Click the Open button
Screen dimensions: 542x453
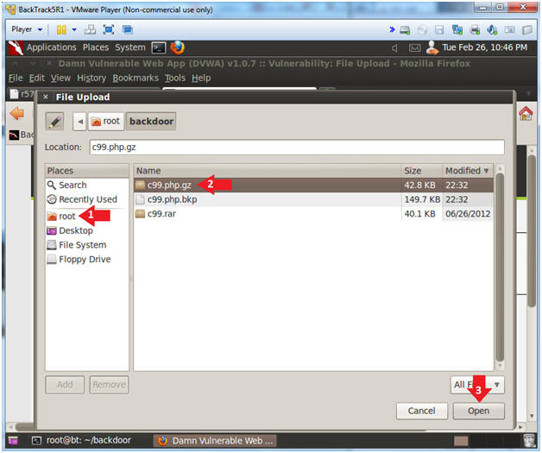(x=479, y=412)
